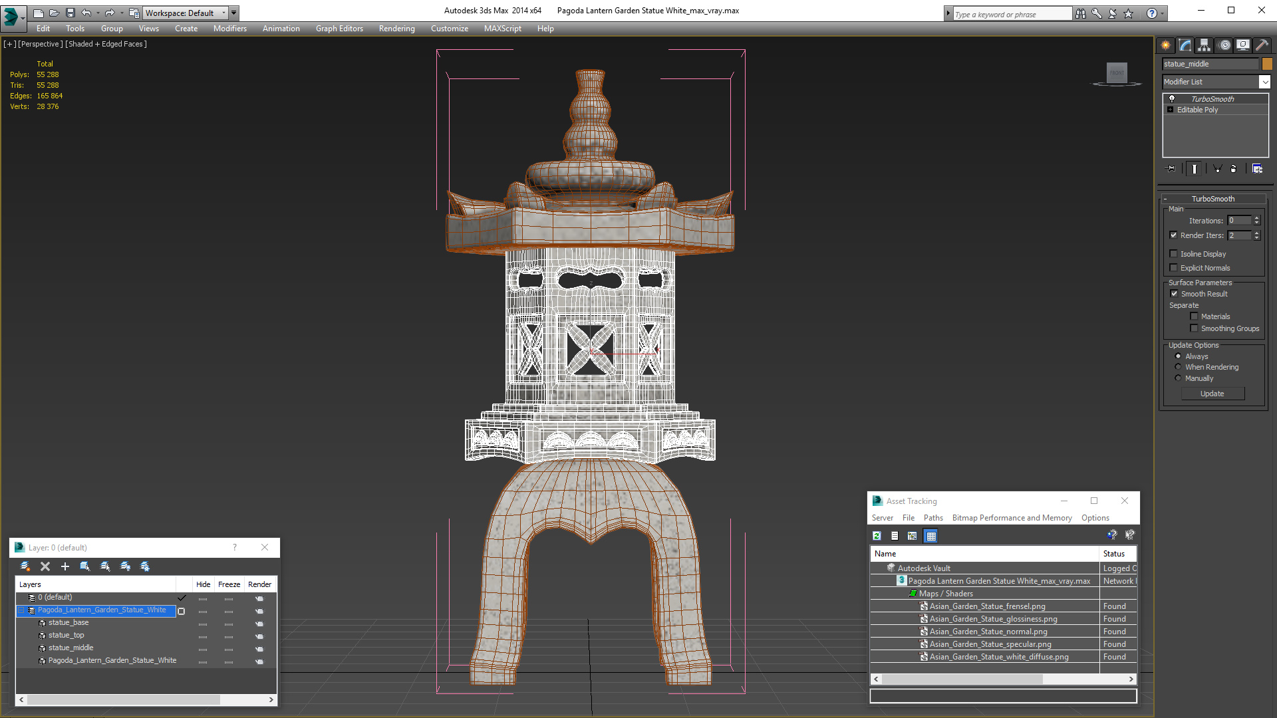Open the Help icon dropdown arrow
The height and width of the screenshot is (718, 1277).
click(1163, 13)
